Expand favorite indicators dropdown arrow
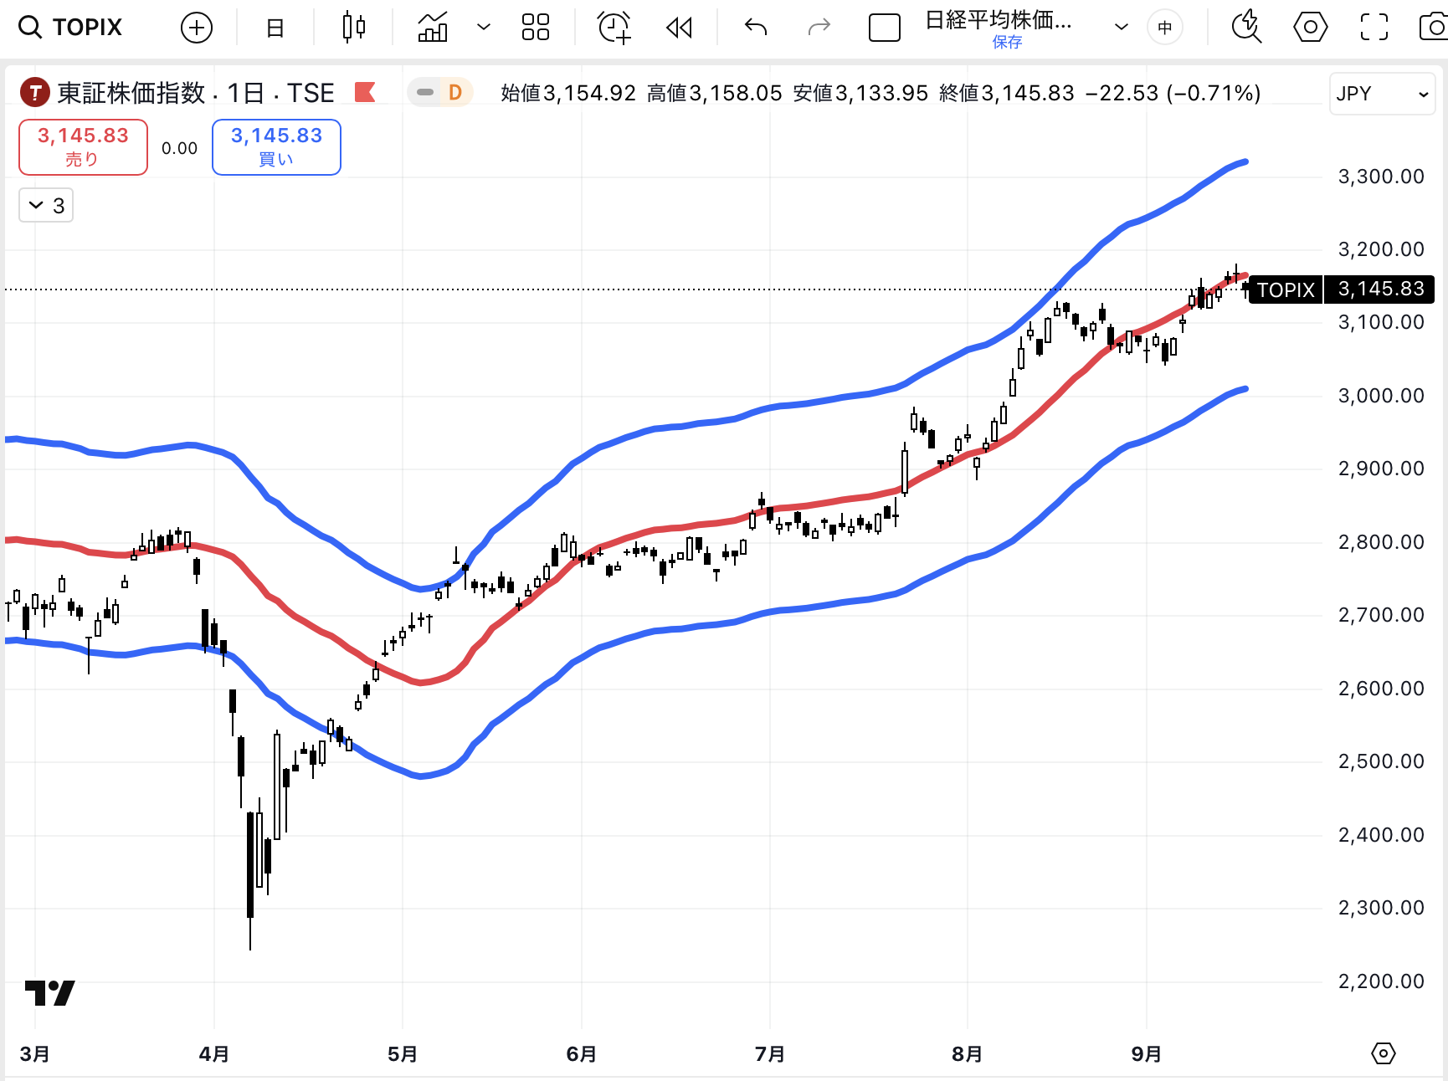 pos(483,28)
